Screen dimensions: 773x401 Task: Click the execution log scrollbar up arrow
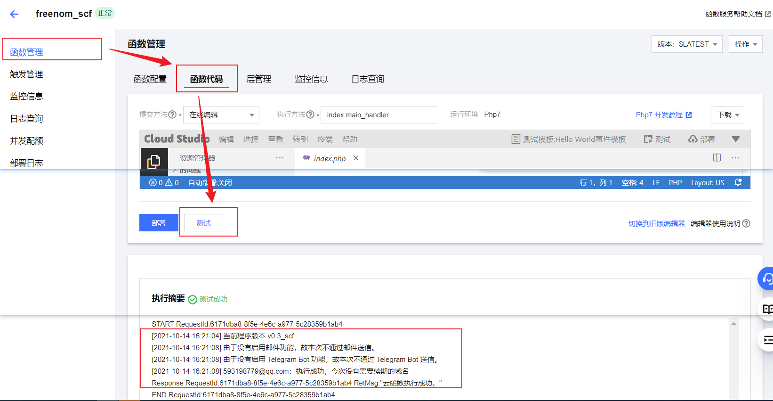(733, 324)
